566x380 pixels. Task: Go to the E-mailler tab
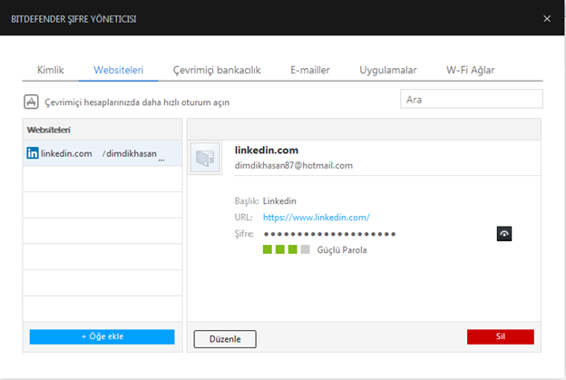click(310, 70)
